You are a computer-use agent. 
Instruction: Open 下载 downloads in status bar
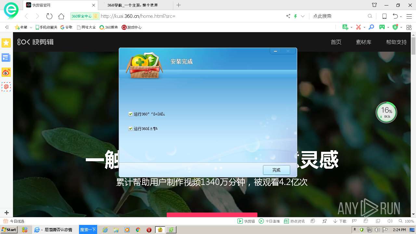[340, 221]
